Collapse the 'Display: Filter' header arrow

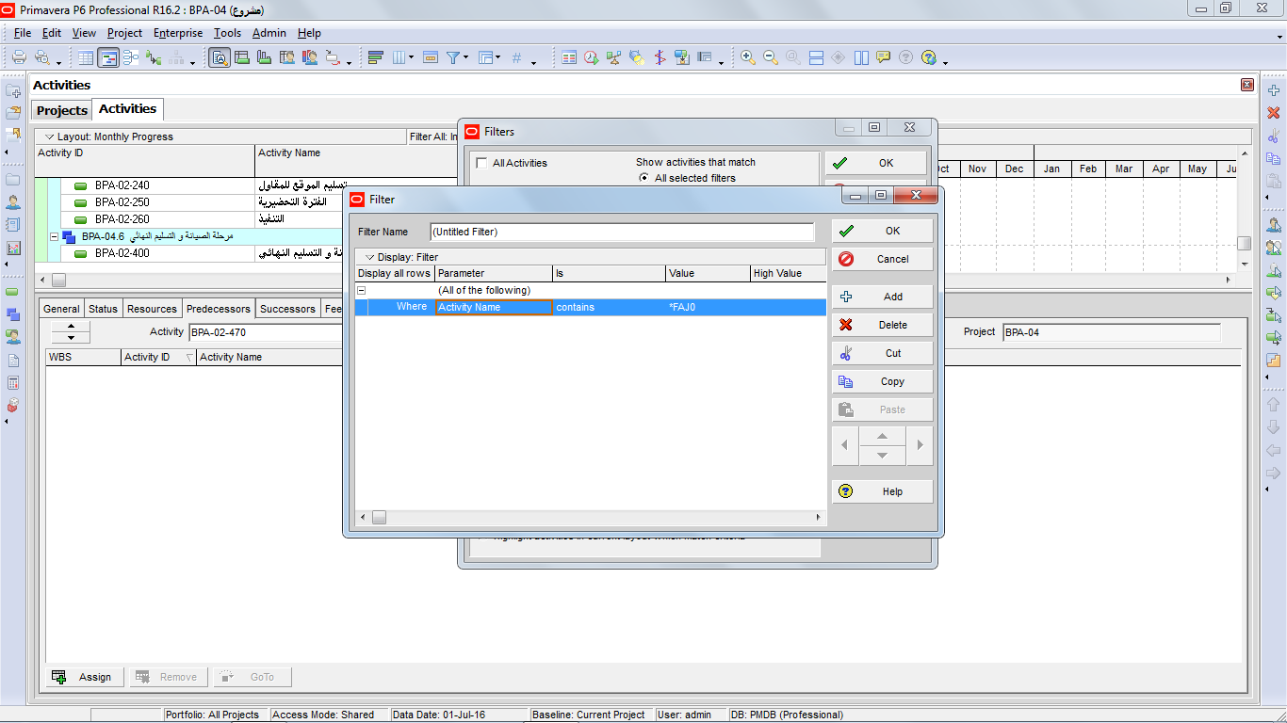click(x=370, y=257)
